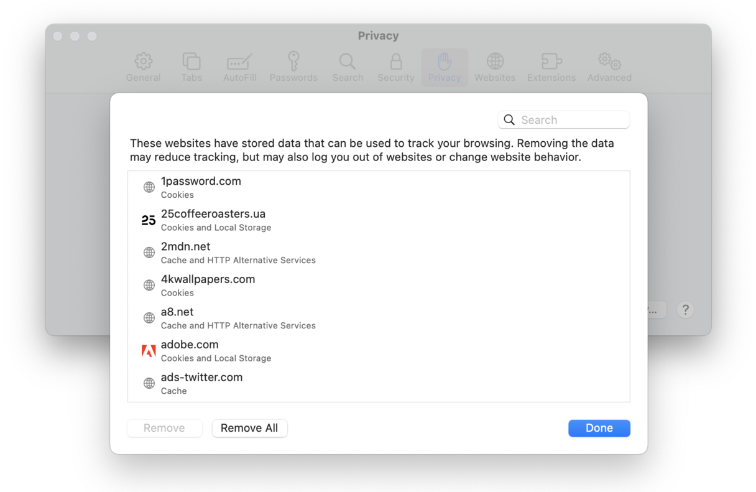Click the help question mark button
756x492 pixels.
coord(685,309)
